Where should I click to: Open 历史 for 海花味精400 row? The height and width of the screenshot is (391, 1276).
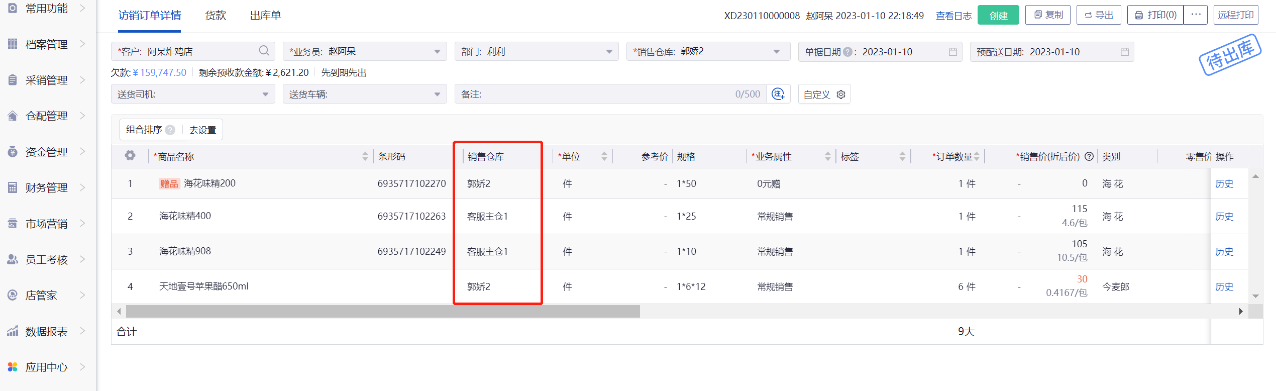[x=1224, y=216]
